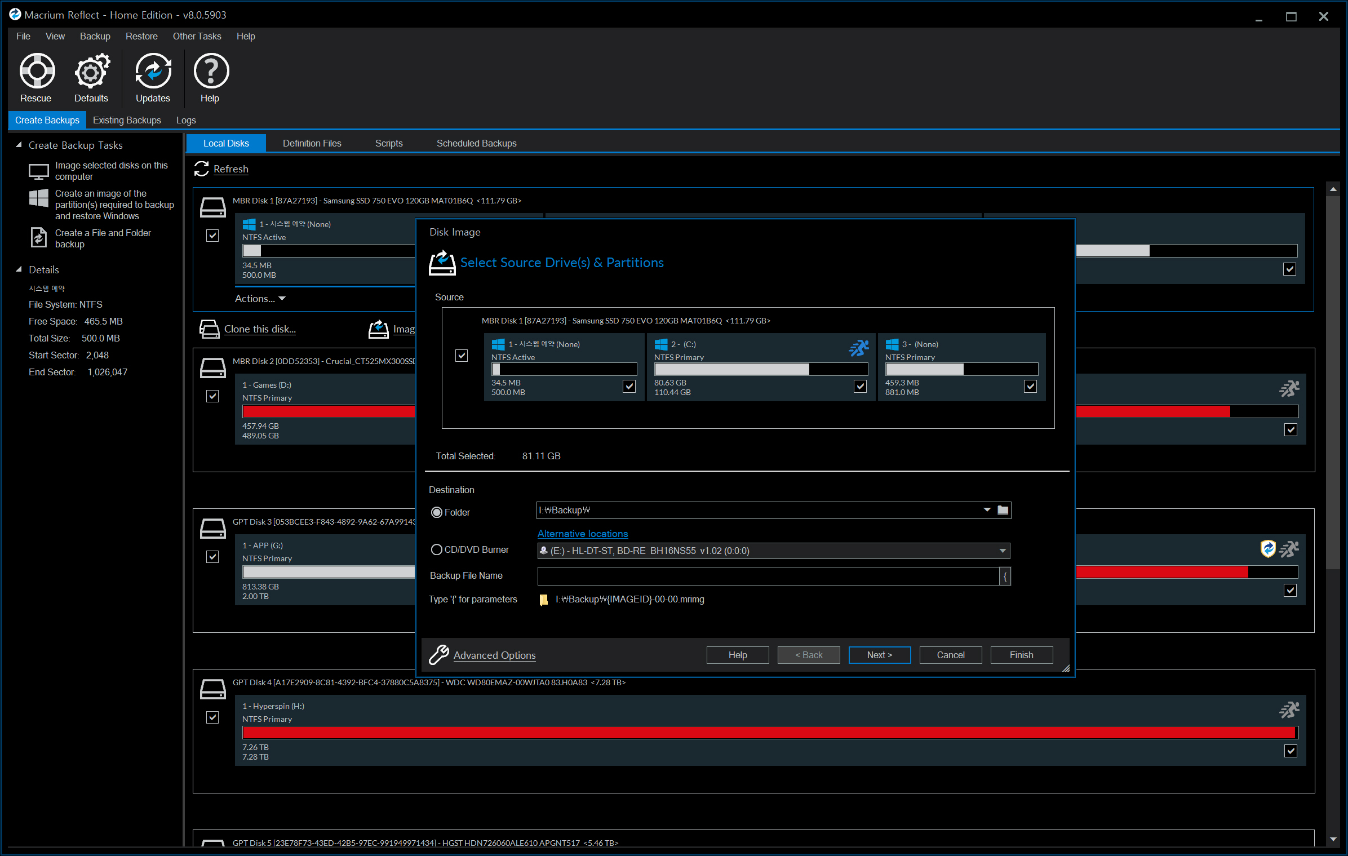Screen dimensions: 1348x856
Task: Open the Actions dropdown for Disk 1
Action: tap(260, 299)
